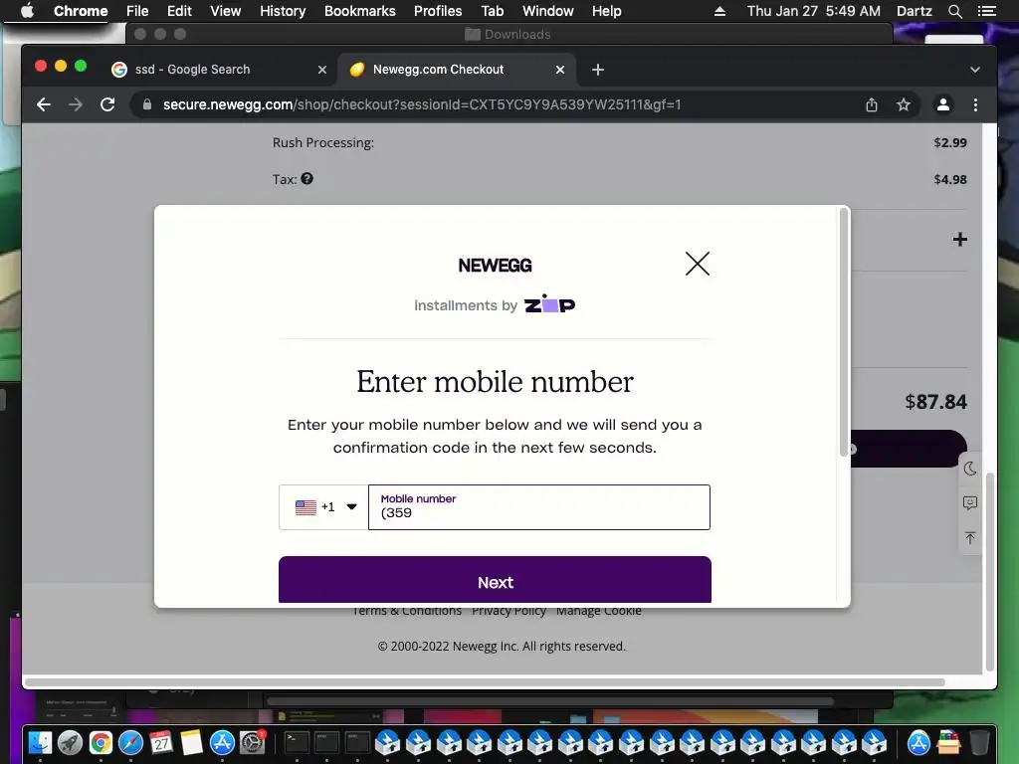Open Privacy Policy footer link

coord(509,611)
